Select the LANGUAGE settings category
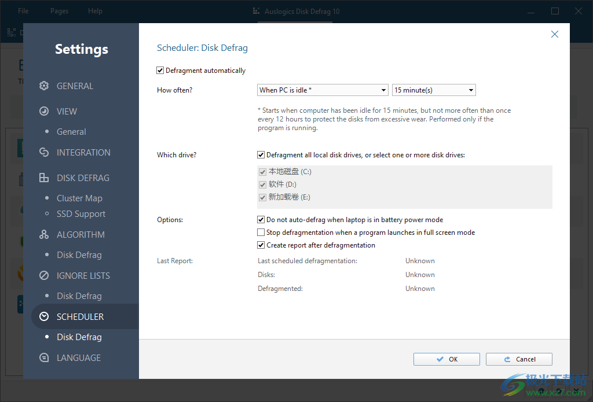This screenshot has width=593, height=402. click(x=79, y=358)
